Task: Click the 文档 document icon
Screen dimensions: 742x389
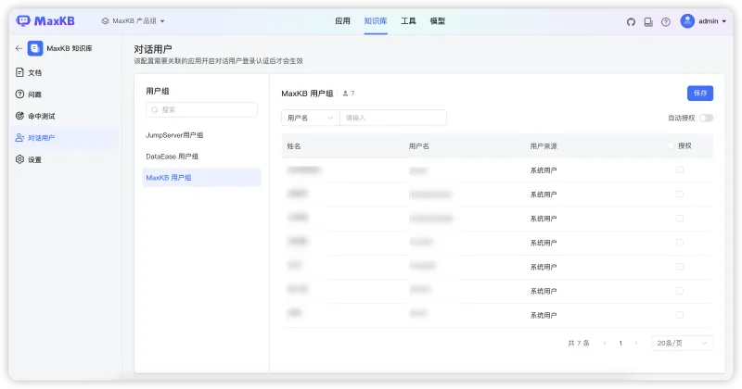Action: (19, 72)
